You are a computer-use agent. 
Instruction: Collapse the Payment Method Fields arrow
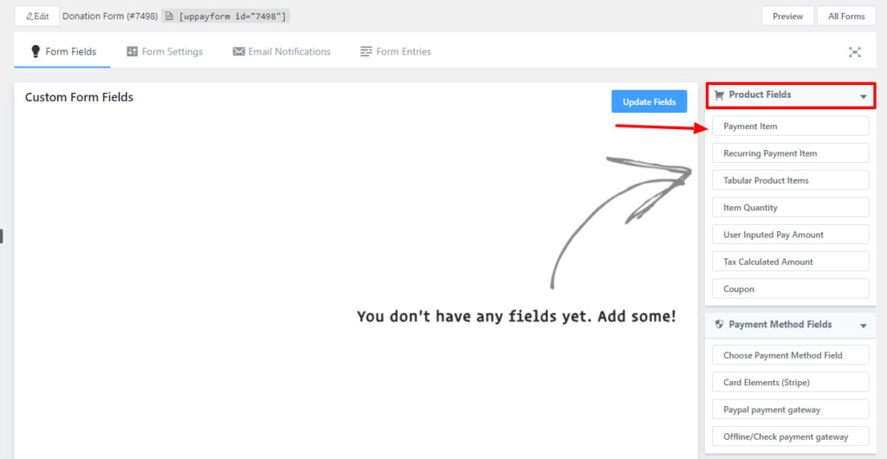pos(863,326)
